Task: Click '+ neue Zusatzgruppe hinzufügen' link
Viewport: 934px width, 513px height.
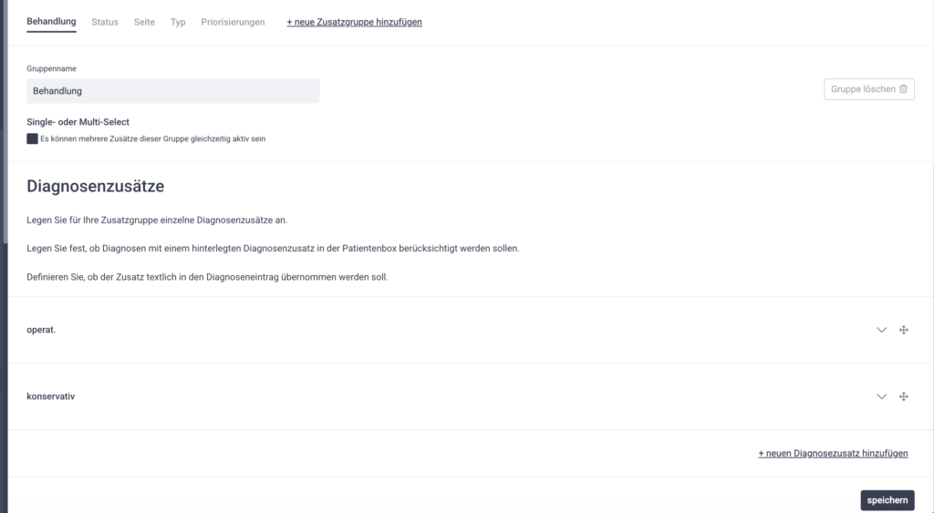Action: tap(354, 22)
